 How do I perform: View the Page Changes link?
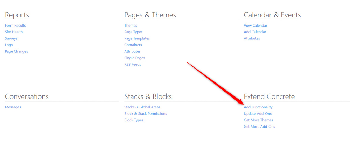(x=16, y=51)
